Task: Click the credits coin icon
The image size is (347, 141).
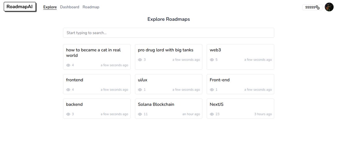Action: pyautogui.click(x=317, y=7)
